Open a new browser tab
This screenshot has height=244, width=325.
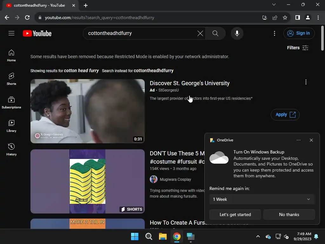(86, 5)
